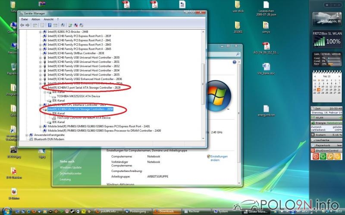Expand ICH8 PCI Express Root Port 4

(40, 49)
